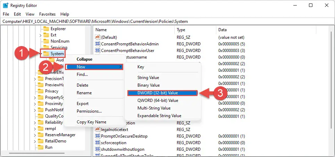Expand the Reliability key arrow

coord(35,122)
